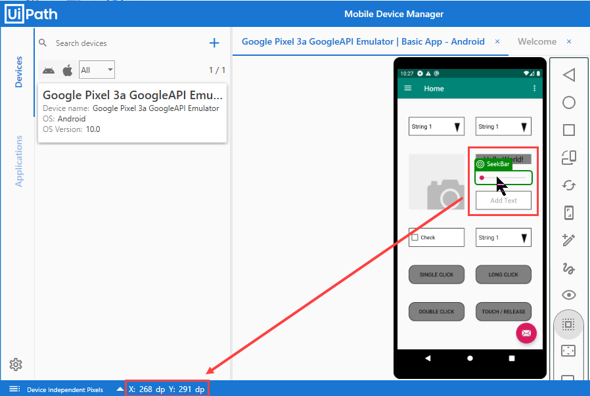Image resolution: width=590 pixels, height=396 pixels.
Task: Click the pencil with plus toolbar icon
Action: (568, 240)
